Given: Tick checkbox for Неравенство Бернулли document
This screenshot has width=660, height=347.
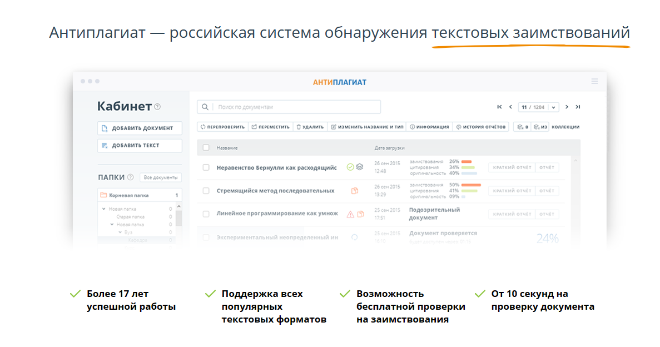Looking at the screenshot, I should (206, 167).
